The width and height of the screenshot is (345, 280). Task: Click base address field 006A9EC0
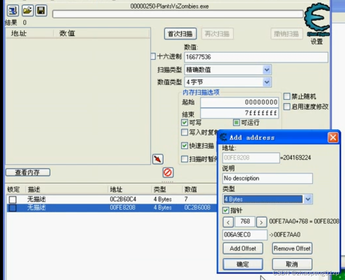click(245, 235)
